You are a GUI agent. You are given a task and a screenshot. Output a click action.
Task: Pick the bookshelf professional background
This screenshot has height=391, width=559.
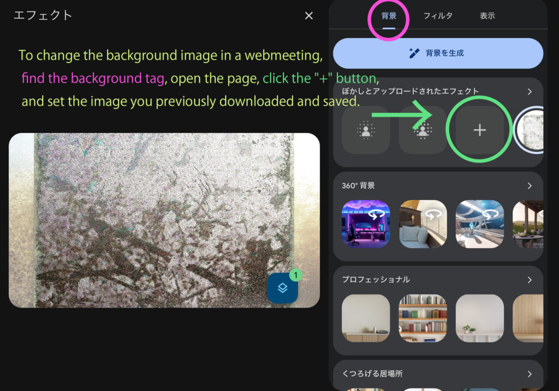pyautogui.click(x=423, y=318)
